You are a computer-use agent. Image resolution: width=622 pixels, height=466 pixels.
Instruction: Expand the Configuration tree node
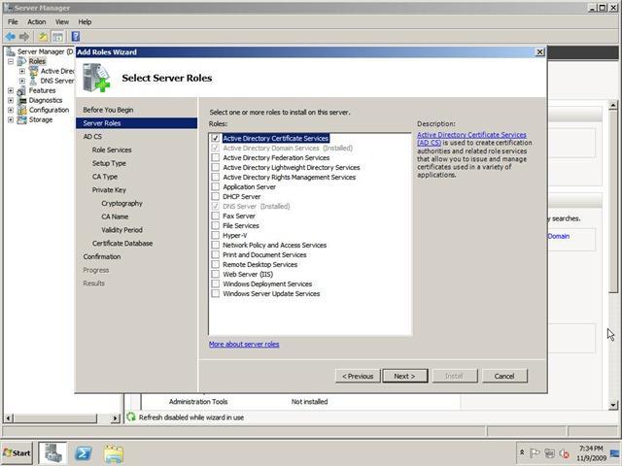[x=11, y=110]
